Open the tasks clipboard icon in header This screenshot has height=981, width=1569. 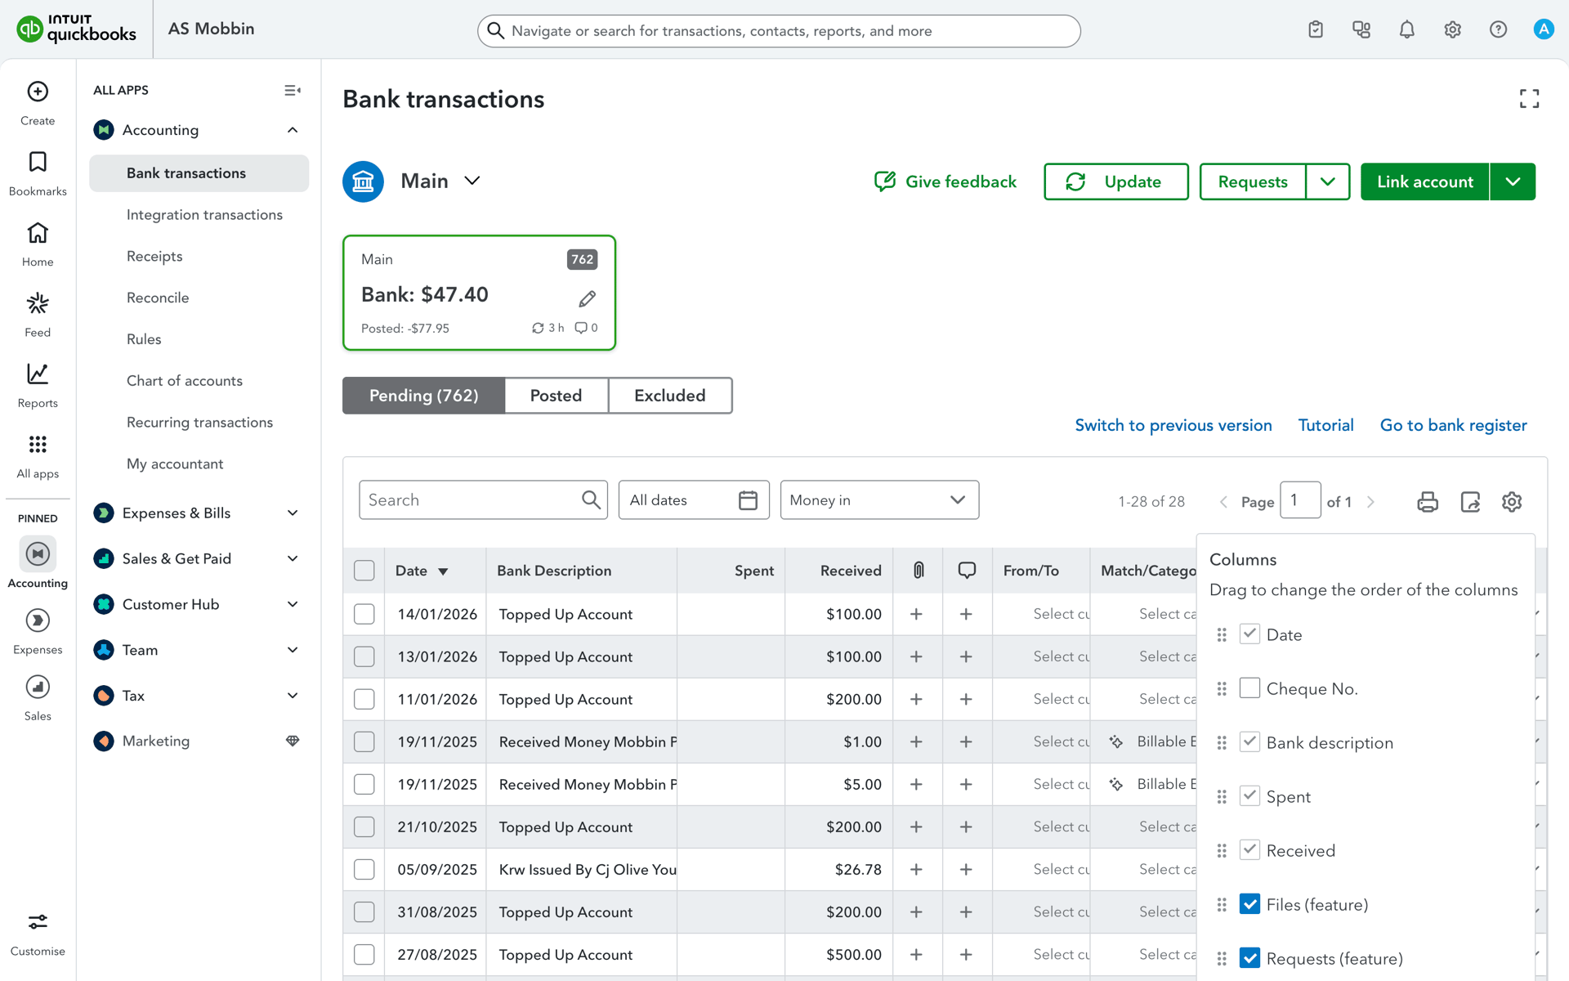(x=1316, y=30)
